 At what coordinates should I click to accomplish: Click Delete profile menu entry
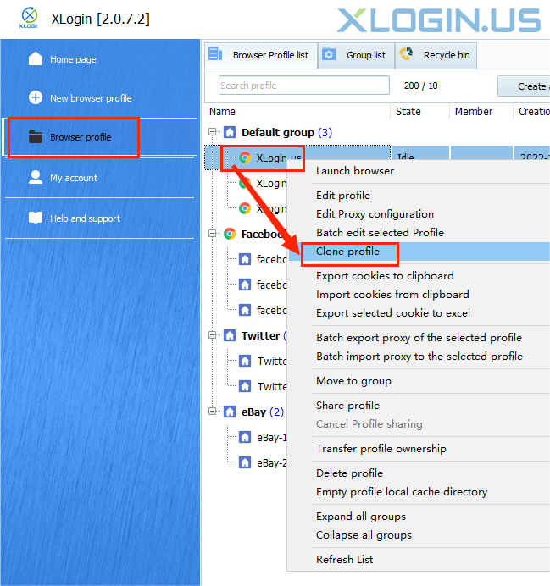349,473
